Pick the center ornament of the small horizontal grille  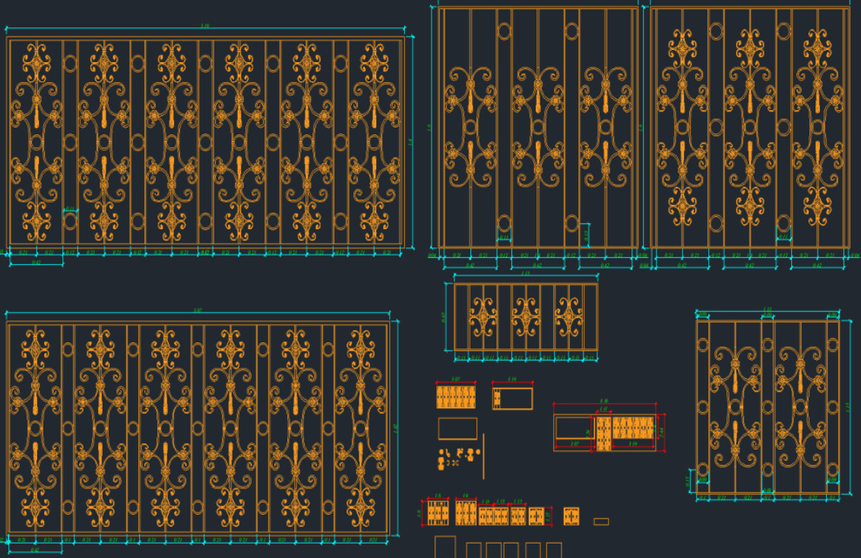click(526, 317)
